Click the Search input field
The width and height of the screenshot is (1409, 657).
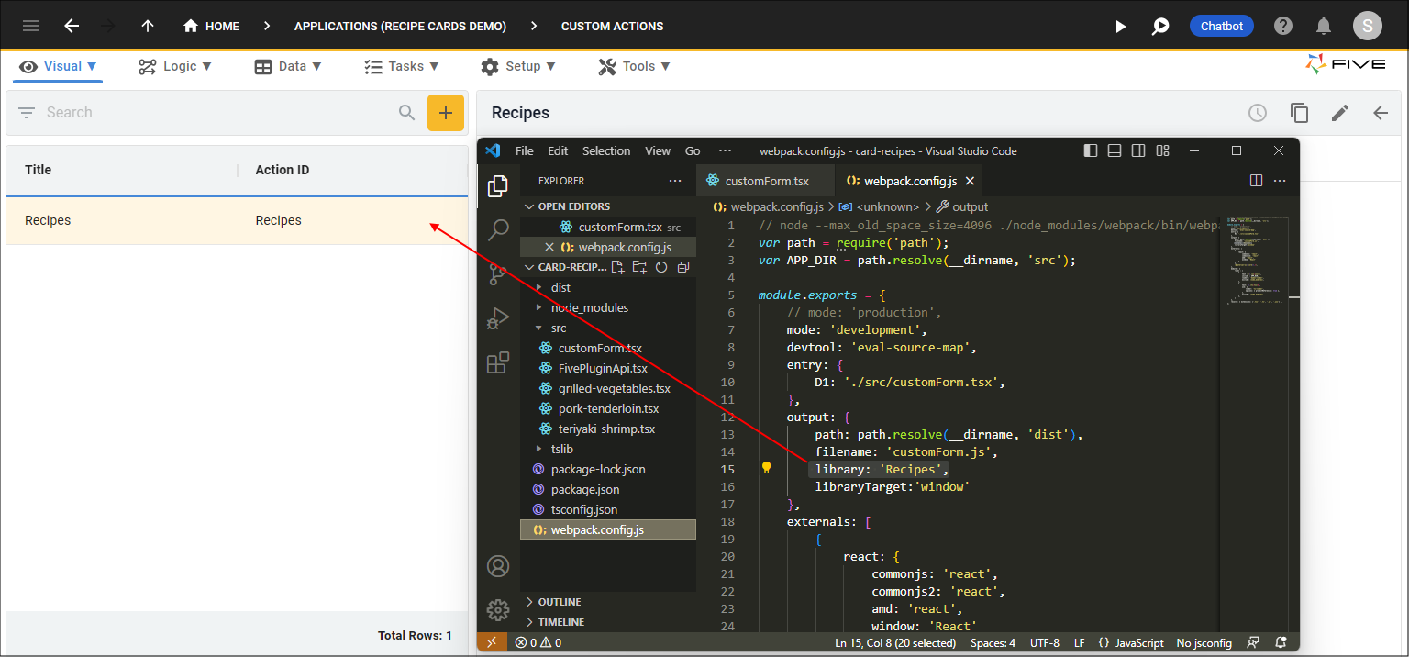[x=216, y=113]
